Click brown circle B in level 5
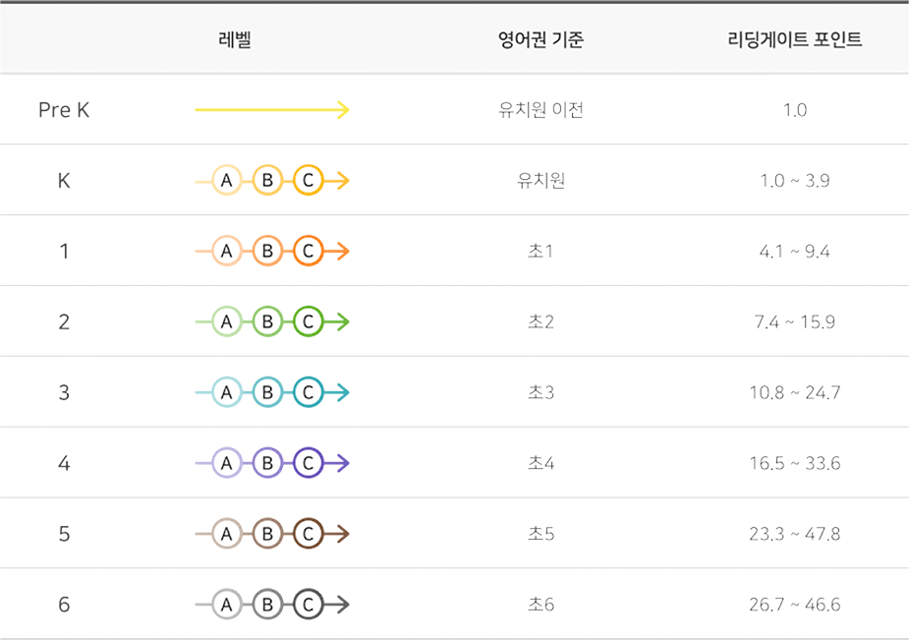Viewport: 909px width, 640px height. point(267,534)
